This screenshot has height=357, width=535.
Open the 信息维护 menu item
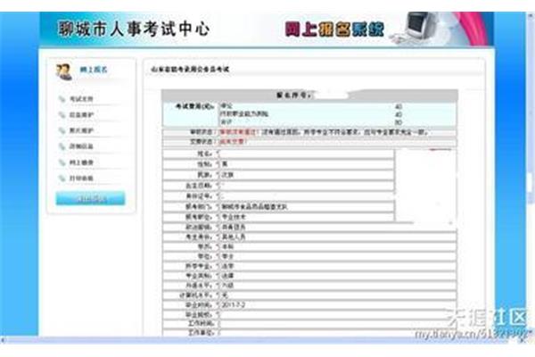[81, 115]
